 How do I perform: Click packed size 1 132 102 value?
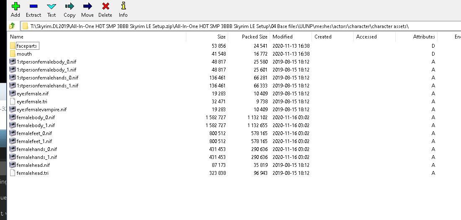pyautogui.click(x=258, y=117)
